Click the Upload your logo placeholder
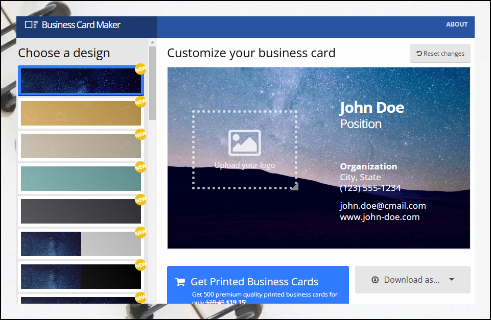This screenshot has height=320, width=491. (245, 150)
